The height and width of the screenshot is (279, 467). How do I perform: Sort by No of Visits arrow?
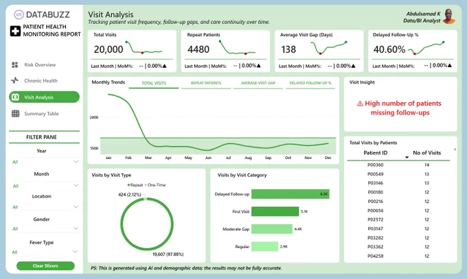coord(407,157)
